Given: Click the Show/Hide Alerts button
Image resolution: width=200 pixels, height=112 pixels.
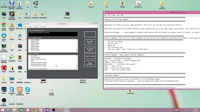Looking at the screenshot, I should [90, 49].
